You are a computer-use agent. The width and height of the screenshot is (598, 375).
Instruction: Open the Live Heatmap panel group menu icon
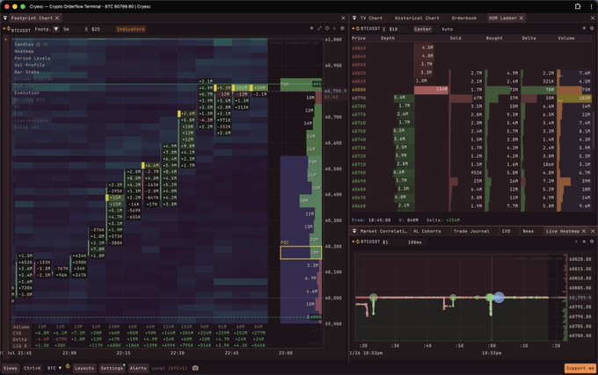point(354,231)
